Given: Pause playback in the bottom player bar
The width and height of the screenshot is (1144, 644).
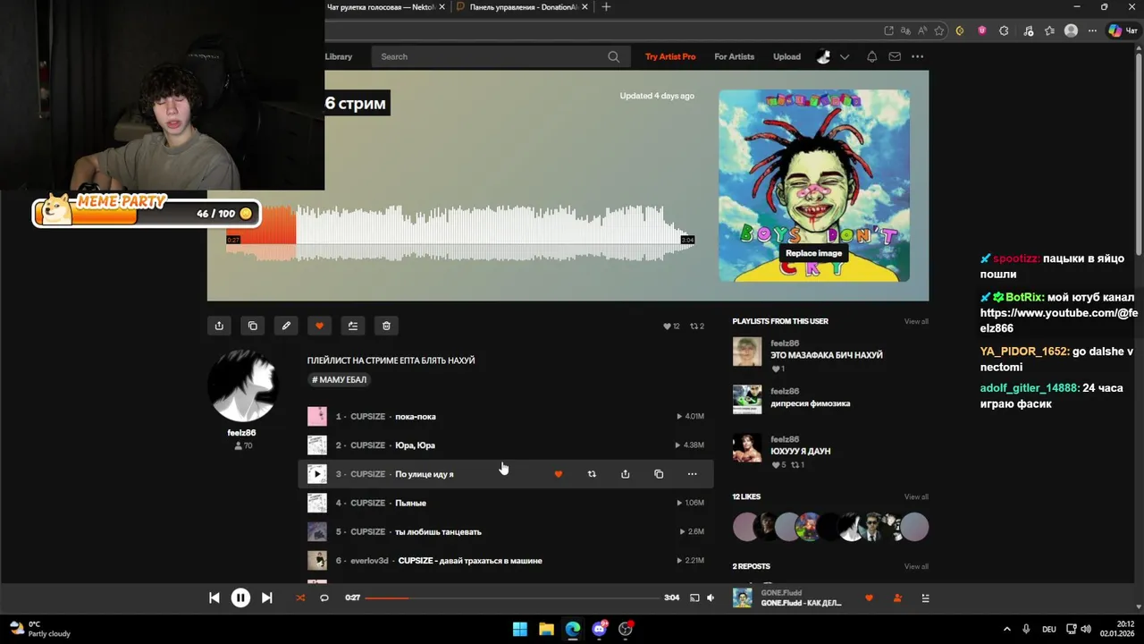Looking at the screenshot, I should point(240,597).
